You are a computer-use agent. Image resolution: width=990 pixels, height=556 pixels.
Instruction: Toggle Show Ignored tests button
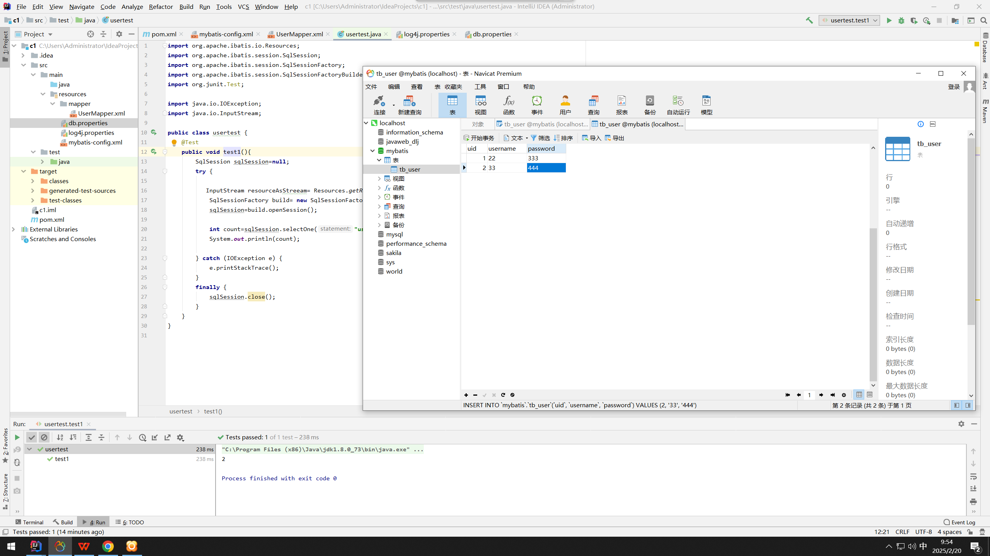pos(44,437)
